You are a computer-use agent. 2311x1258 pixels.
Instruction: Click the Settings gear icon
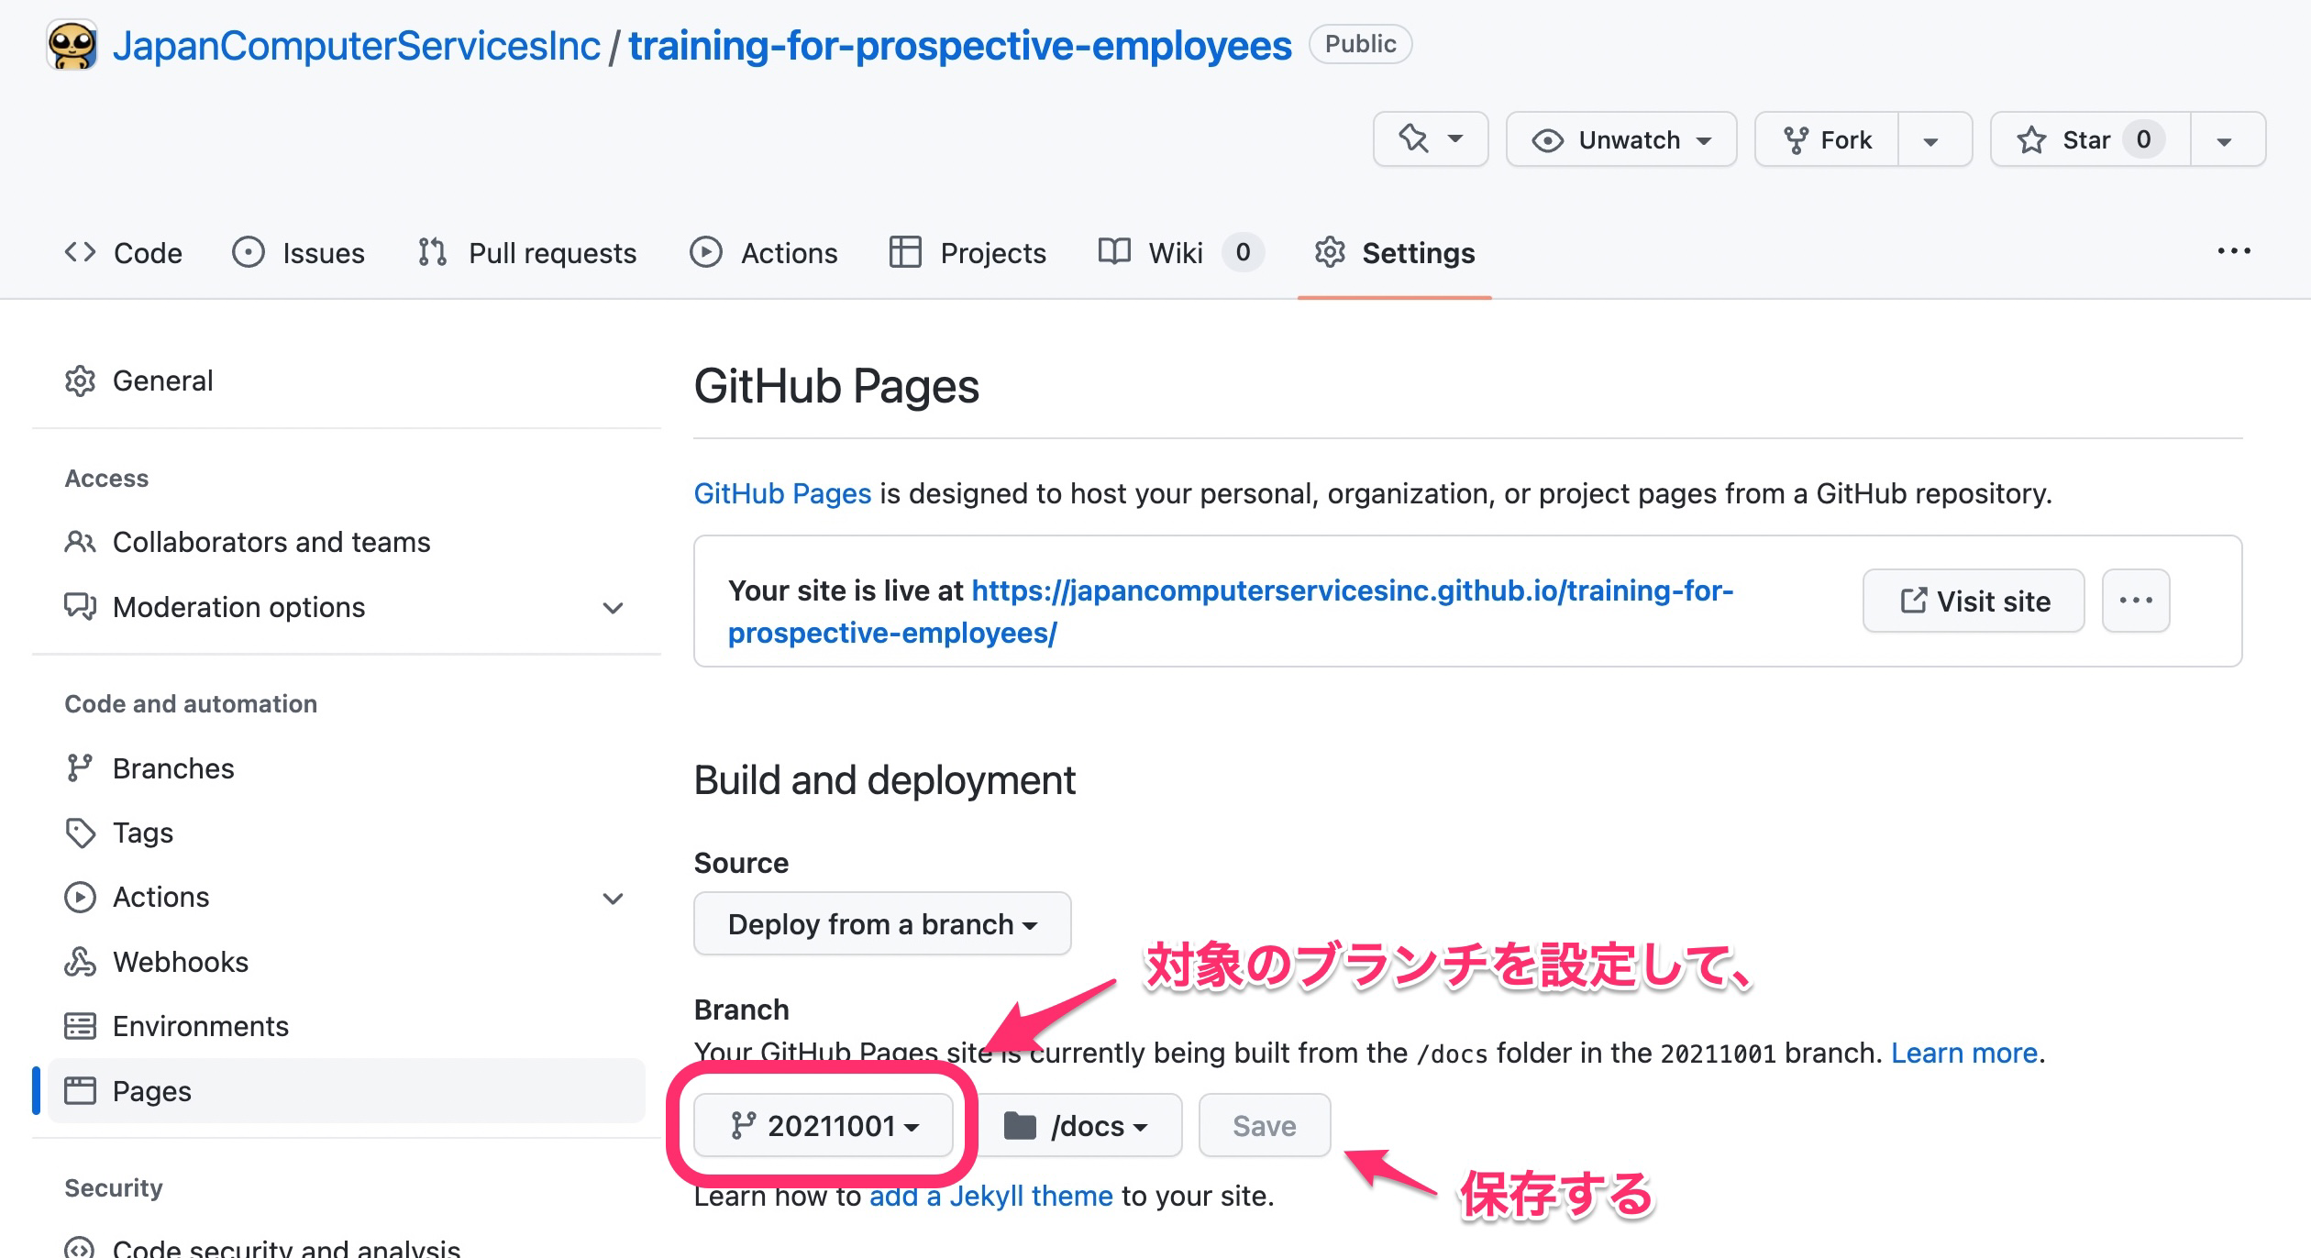1329,252
